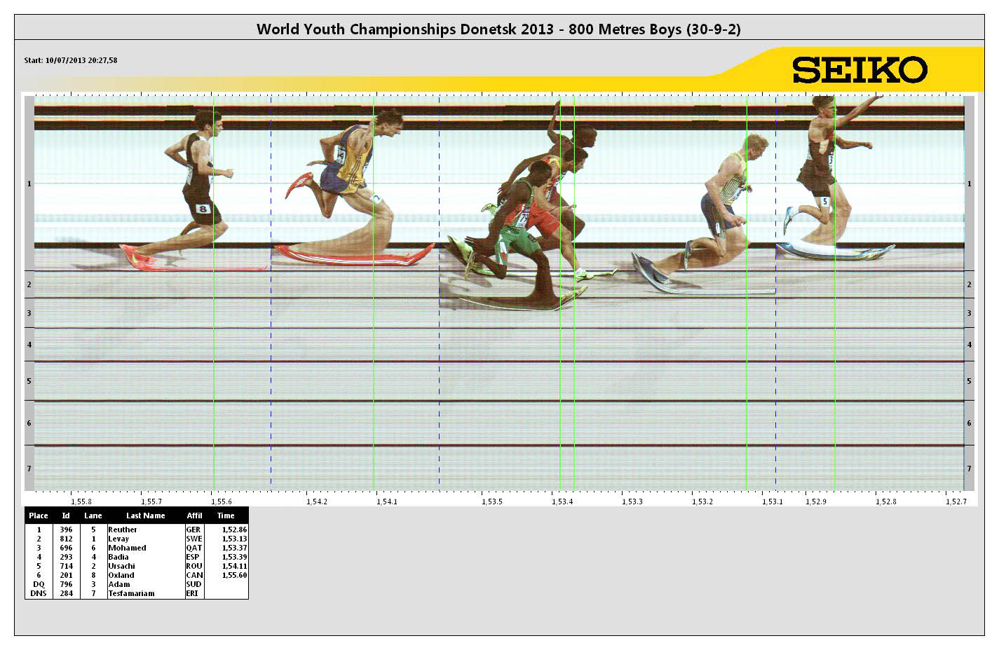Image resolution: width=999 pixels, height=650 pixels.
Task: Click the event title World Youth Championships
Action: (x=498, y=29)
